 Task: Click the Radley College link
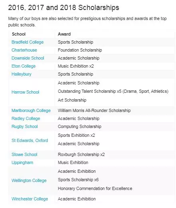pyautogui.click(x=26, y=118)
